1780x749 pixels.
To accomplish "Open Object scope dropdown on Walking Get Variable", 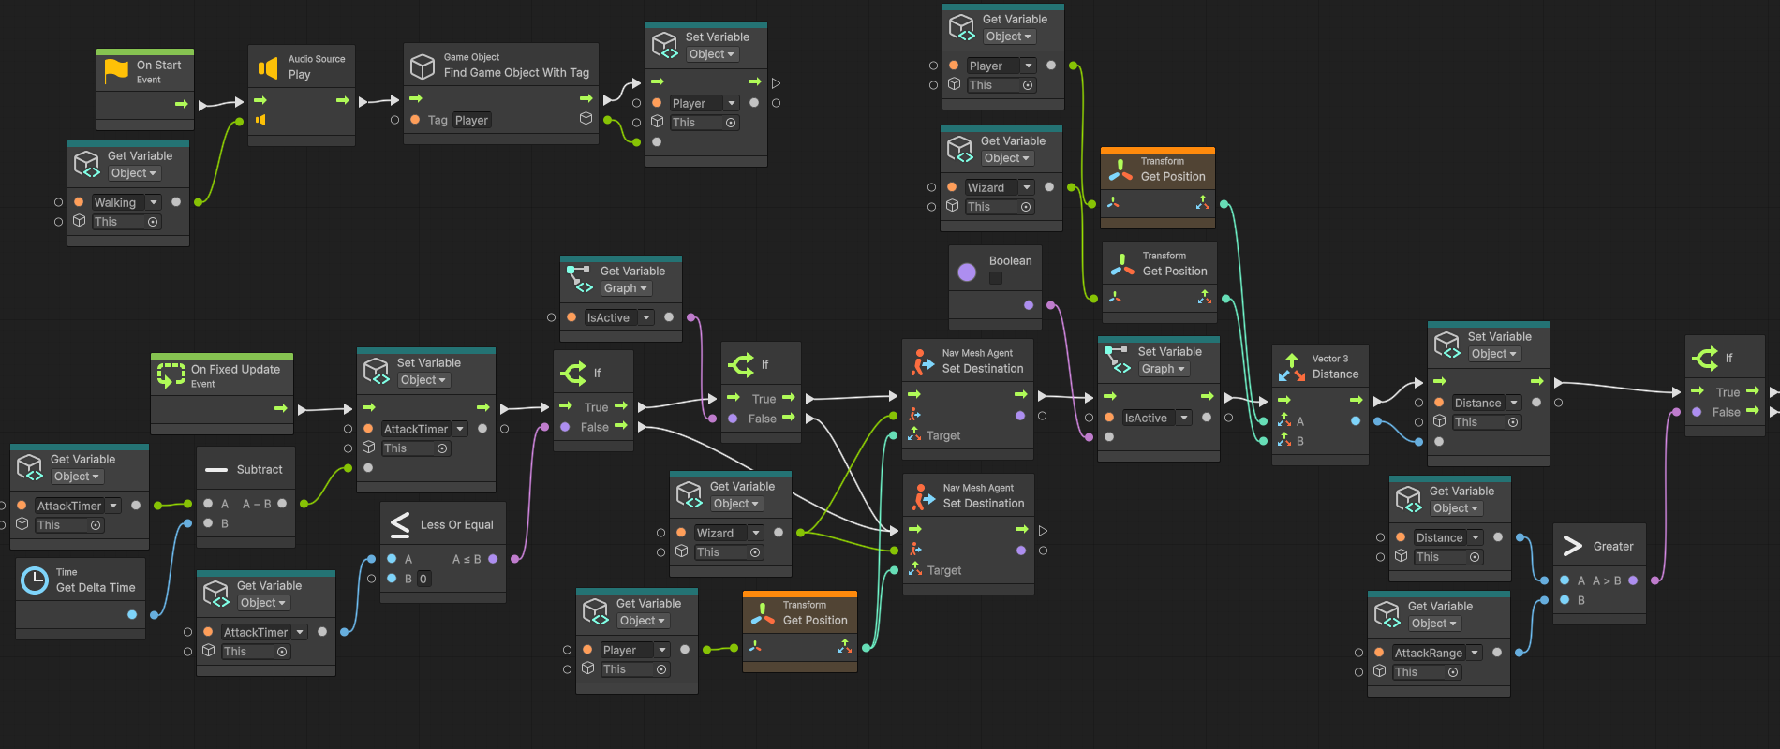I will (x=134, y=173).
